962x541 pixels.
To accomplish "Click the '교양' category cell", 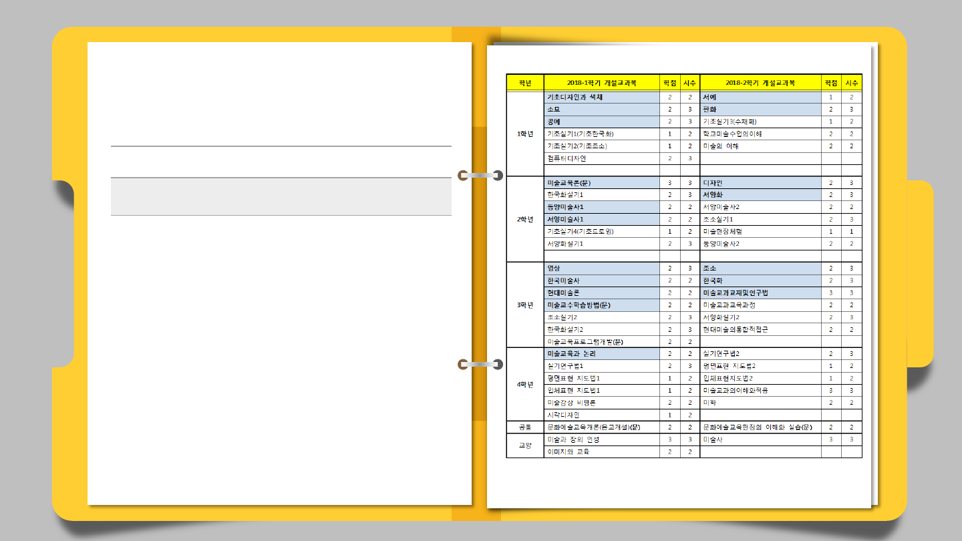I will coord(525,445).
